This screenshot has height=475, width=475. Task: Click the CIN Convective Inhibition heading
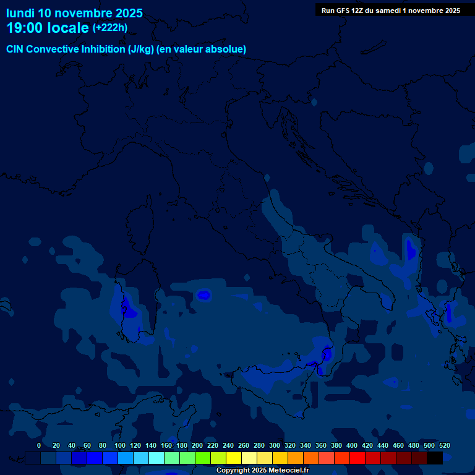coord(126,49)
